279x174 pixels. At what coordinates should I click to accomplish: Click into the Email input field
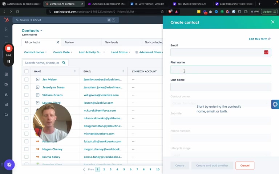coord(221,52)
